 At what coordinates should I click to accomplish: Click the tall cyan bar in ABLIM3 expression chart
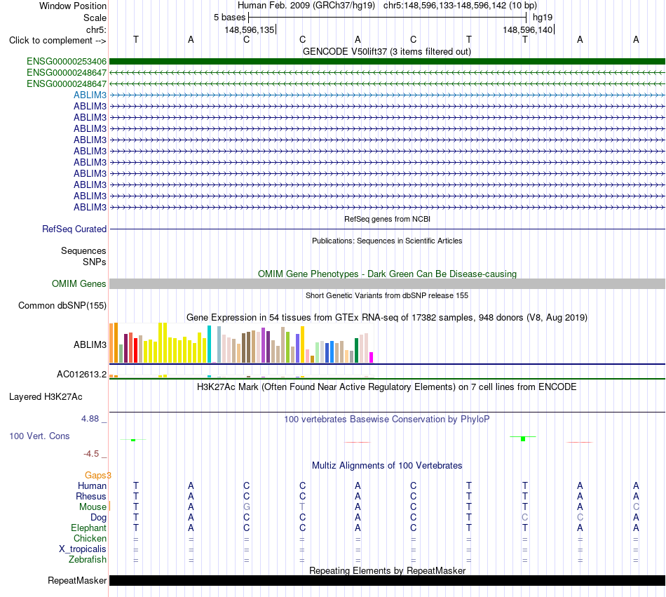pyautogui.click(x=209, y=344)
